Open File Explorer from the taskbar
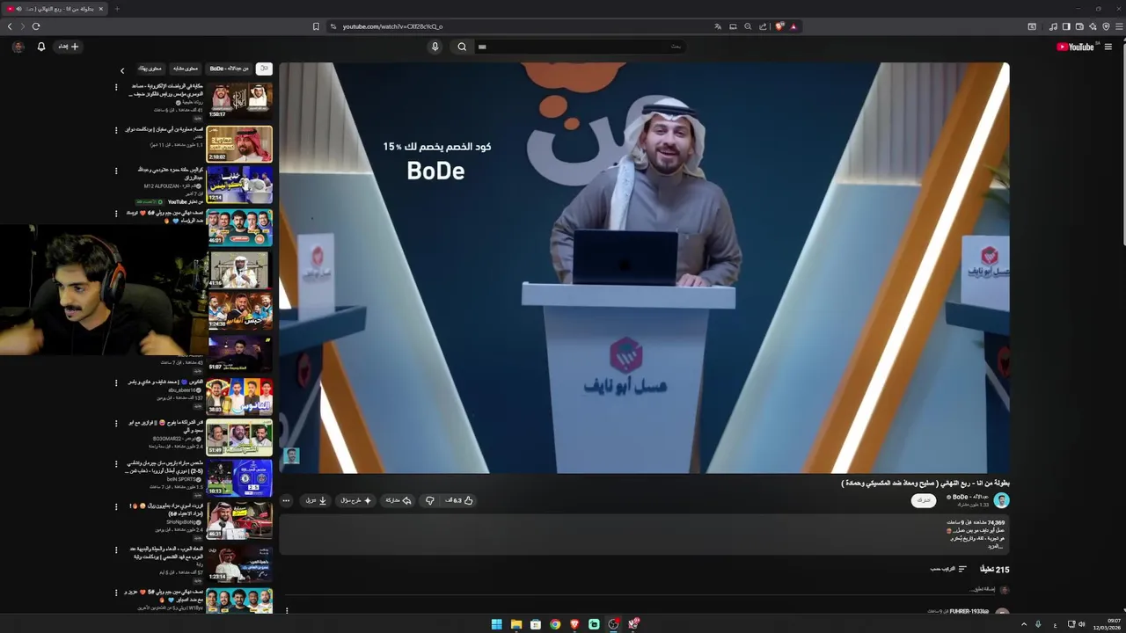This screenshot has width=1126, height=633. [516, 624]
